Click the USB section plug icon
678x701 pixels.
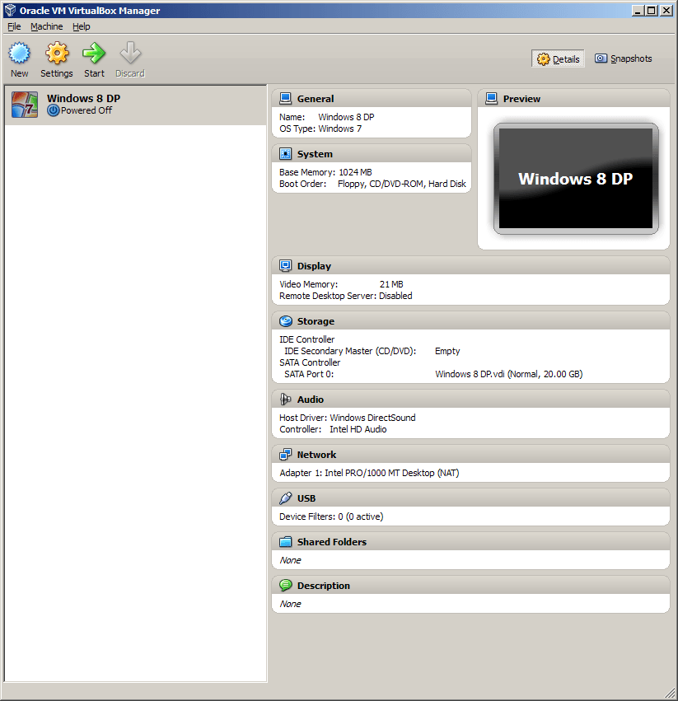pos(285,498)
